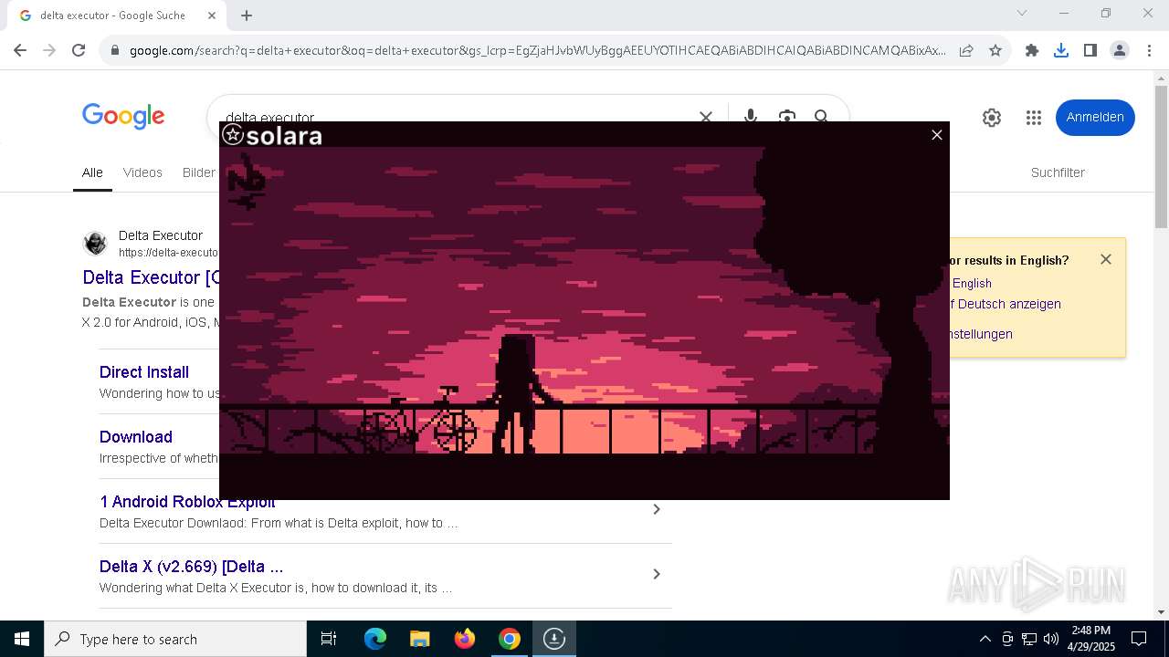Screen dimensions: 1169x657
Task: Reload the Google search page
Action: pos(79,50)
